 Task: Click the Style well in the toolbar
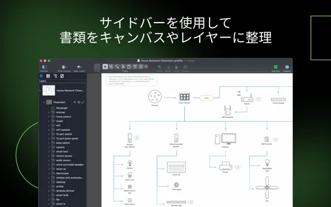click(x=97, y=67)
